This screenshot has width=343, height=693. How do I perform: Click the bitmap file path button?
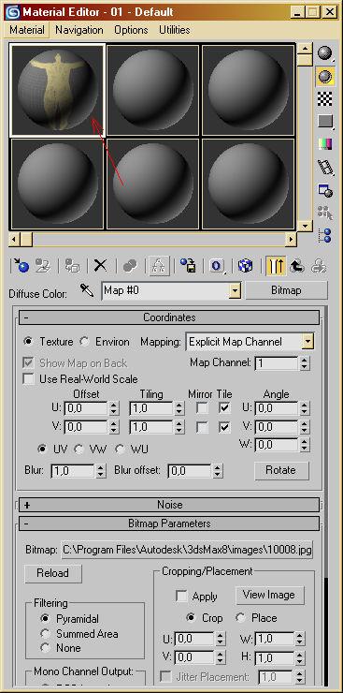(x=187, y=551)
